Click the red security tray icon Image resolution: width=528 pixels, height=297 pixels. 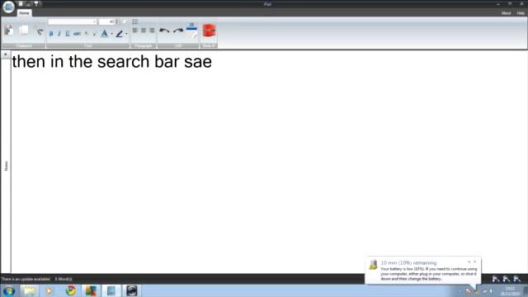pos(469,291)
